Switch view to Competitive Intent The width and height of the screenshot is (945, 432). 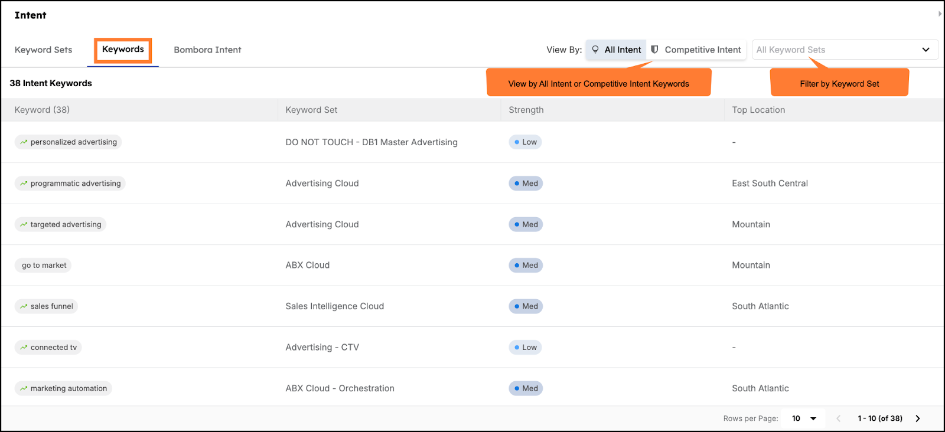696,50
